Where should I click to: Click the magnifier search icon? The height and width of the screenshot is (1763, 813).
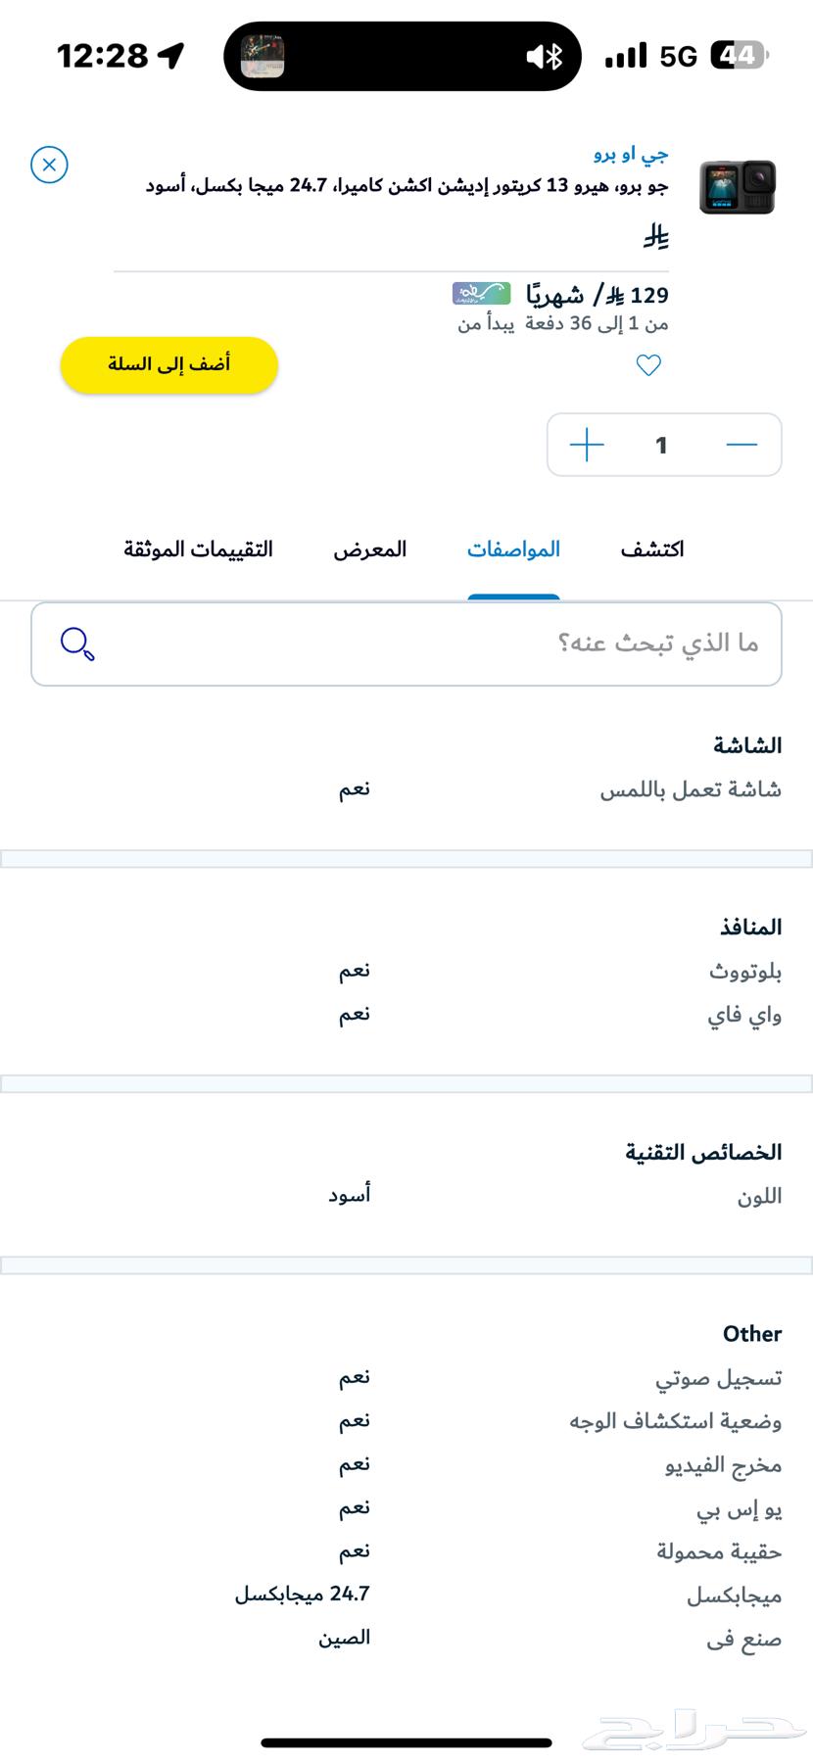pos(77,643)
